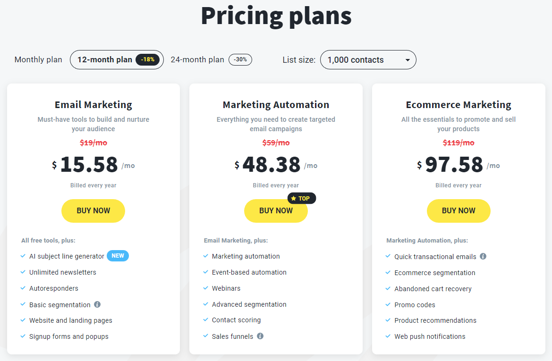Click the Email Marketing plan title

[x=93, y=105]
